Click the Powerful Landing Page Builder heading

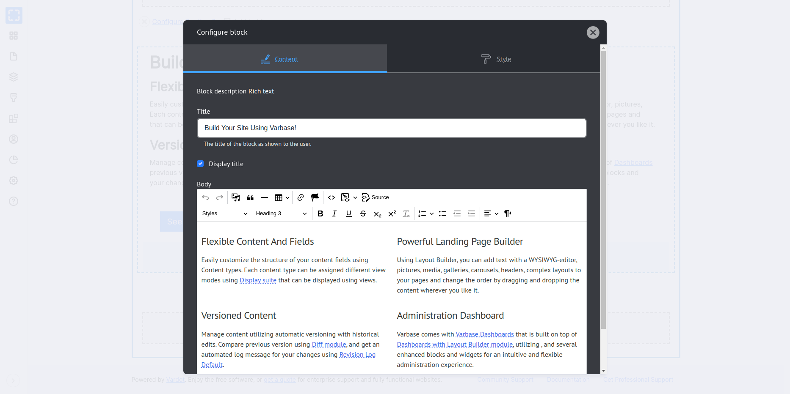click(x=460, y=241)
